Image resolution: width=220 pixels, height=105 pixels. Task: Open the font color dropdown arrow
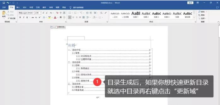click(x=58, y=17)
